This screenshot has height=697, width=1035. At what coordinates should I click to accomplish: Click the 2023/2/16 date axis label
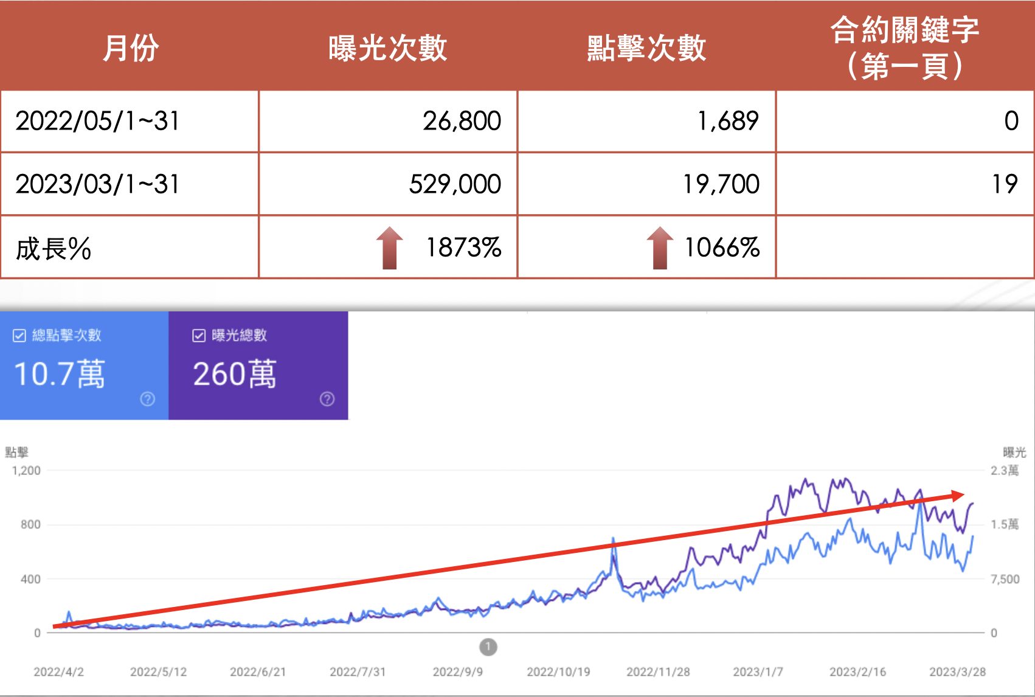[x=857, y=671]
